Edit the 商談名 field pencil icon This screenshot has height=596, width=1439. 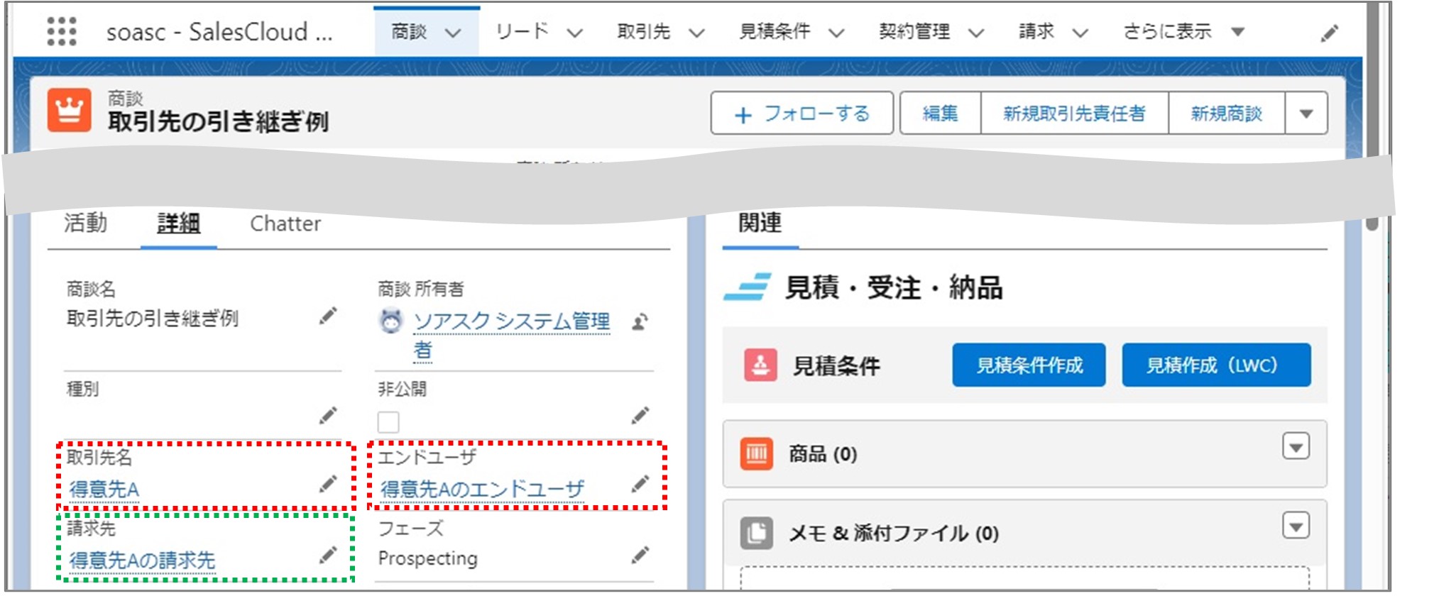point(328,316)
